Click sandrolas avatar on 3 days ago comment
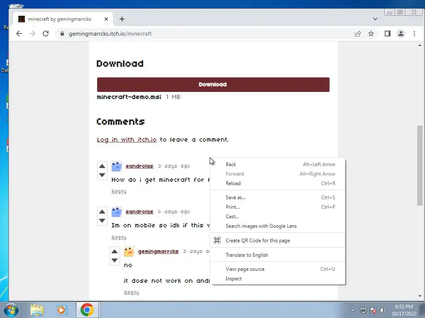Image resolution: width=425 pixels, height=318 pixels. (117, 166)
